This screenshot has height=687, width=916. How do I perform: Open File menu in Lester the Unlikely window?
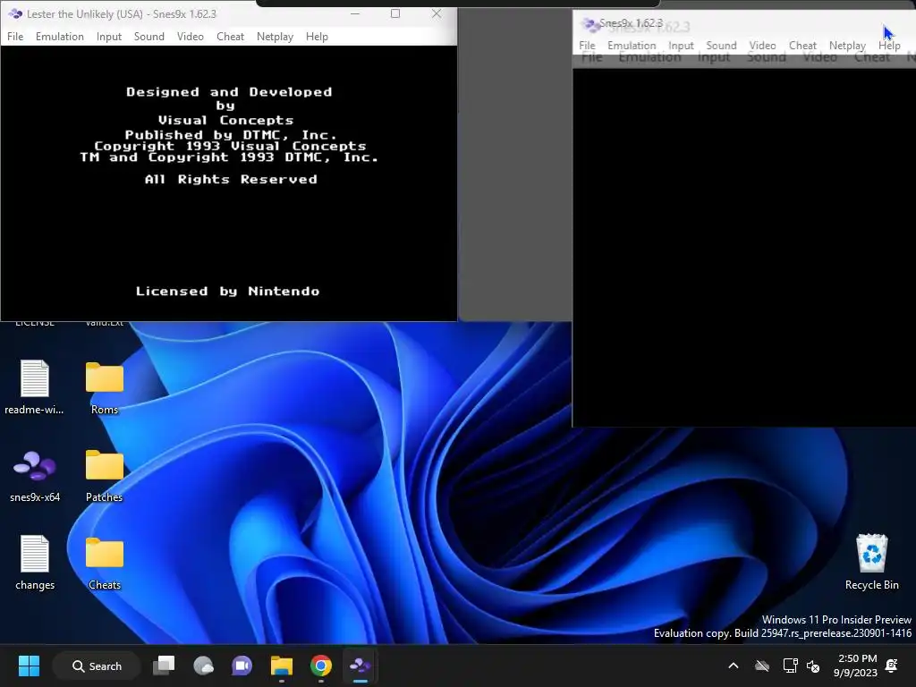[x=15, y=36]
